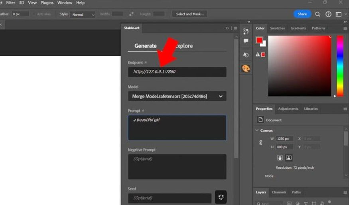Click the Select and Mask button
The width and height of the screenshot is (349, 205).
(x=189, y=14)
